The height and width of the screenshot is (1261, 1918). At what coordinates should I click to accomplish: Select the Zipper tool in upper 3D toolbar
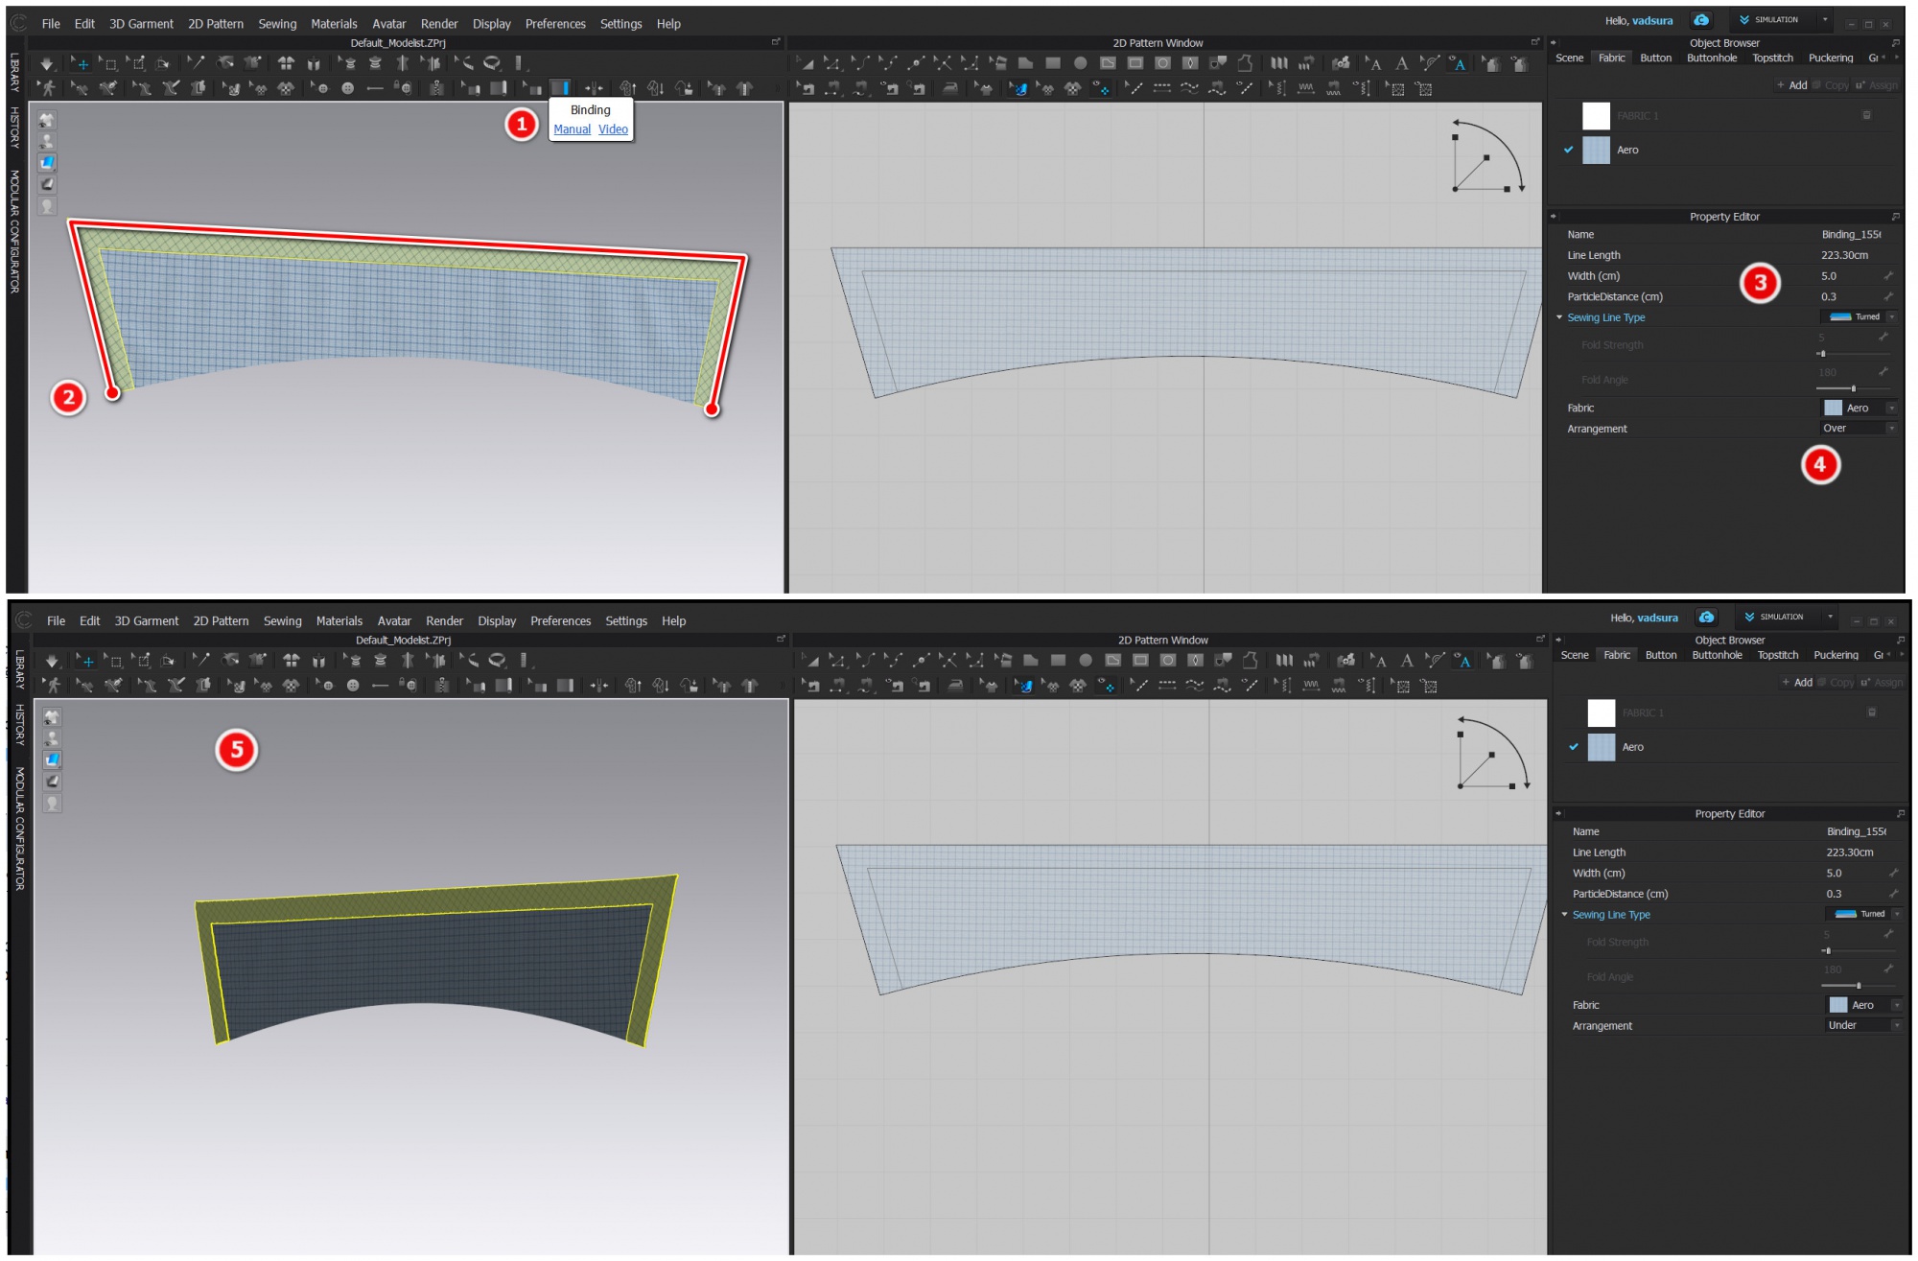pyautogui.click(x=436, y=88)
